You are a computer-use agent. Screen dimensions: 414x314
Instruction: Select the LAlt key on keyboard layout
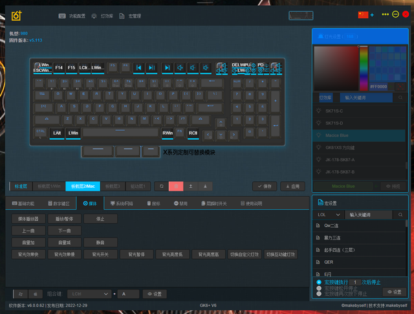[x=57, y=133]
